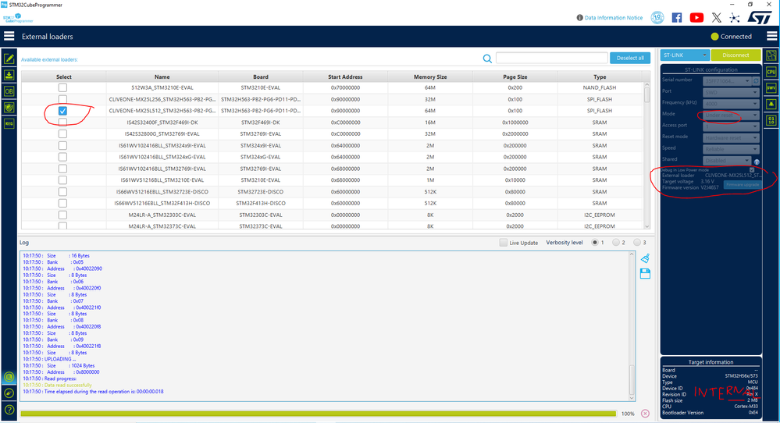780x423 pixels.
Task: Set verbosity level to 2
Action: coord(616,243)
